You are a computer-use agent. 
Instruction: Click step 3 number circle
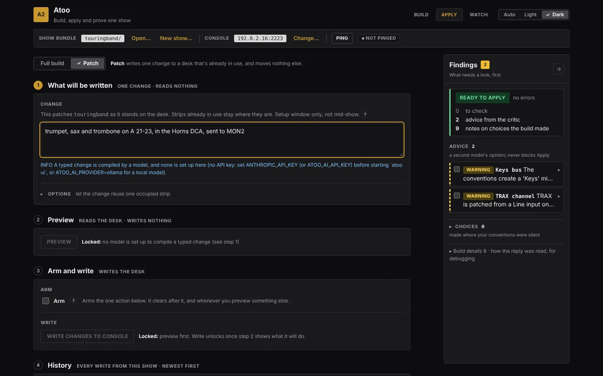point(38,271)
